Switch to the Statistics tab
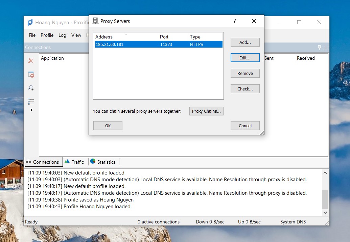The width and height of the screenshot is (350, 242). tap(103, 162)
